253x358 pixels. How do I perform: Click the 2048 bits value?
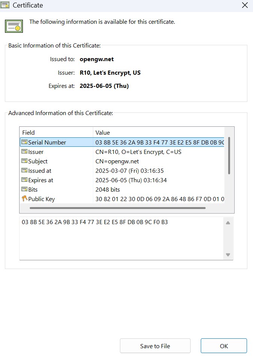coord(108,189)
